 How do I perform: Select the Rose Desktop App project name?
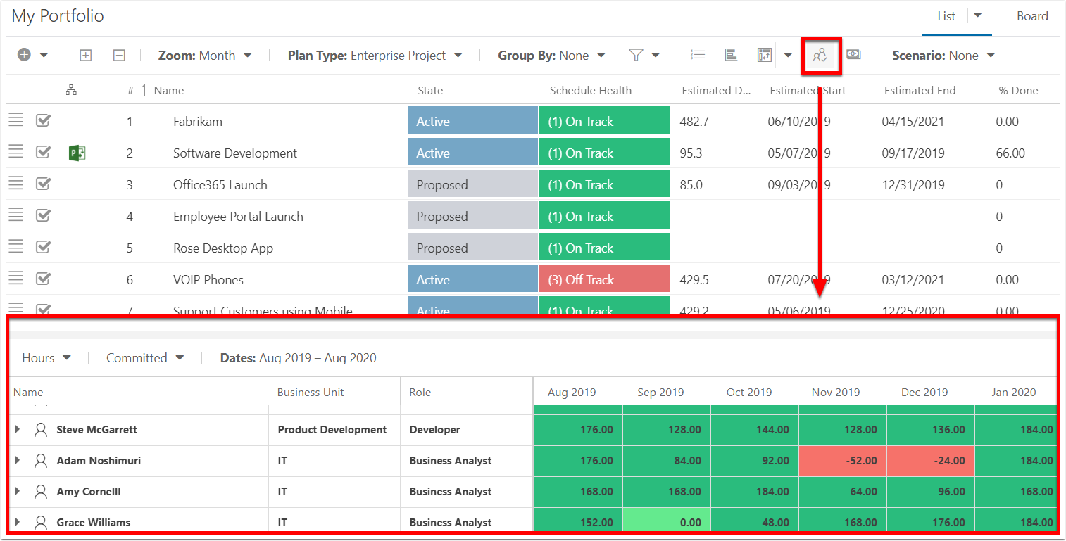[223, 248]
